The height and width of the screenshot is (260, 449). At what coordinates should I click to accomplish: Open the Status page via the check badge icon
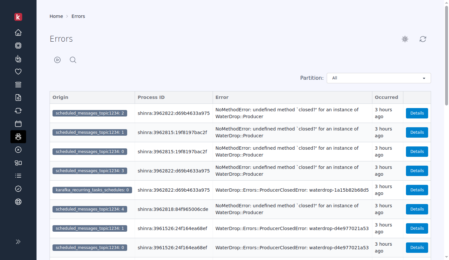coord(18,189)
